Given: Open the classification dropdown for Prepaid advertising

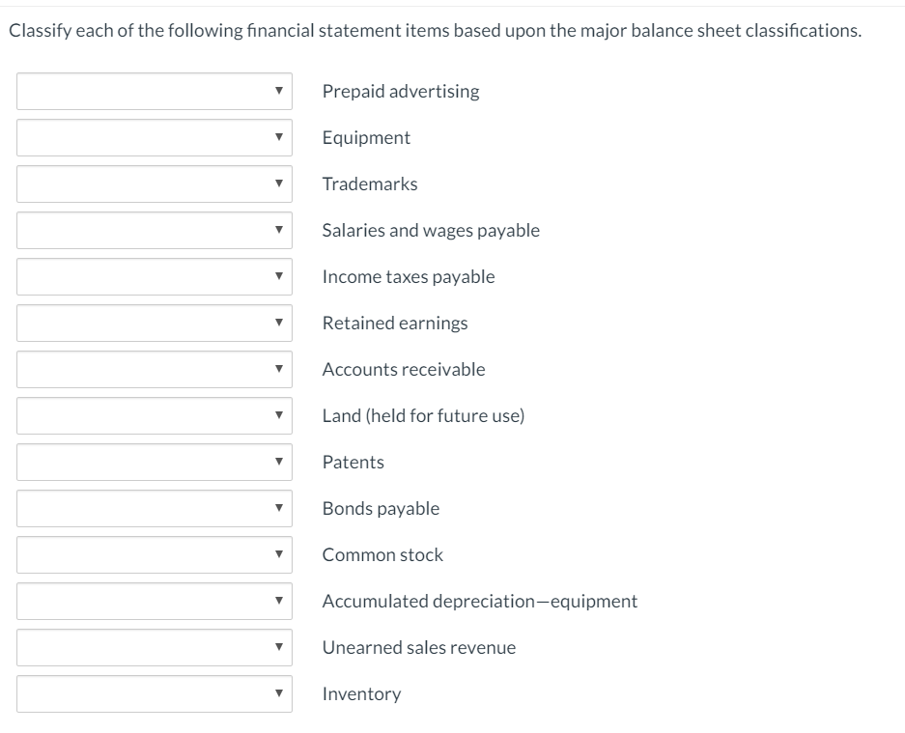Looking at the screenshot, I should click(x=154, y=92).
